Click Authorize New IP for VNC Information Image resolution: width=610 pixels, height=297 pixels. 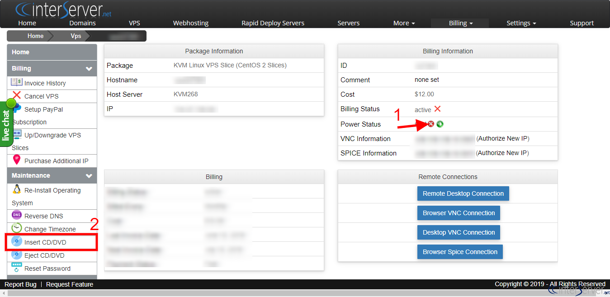[x=503, y=138]
